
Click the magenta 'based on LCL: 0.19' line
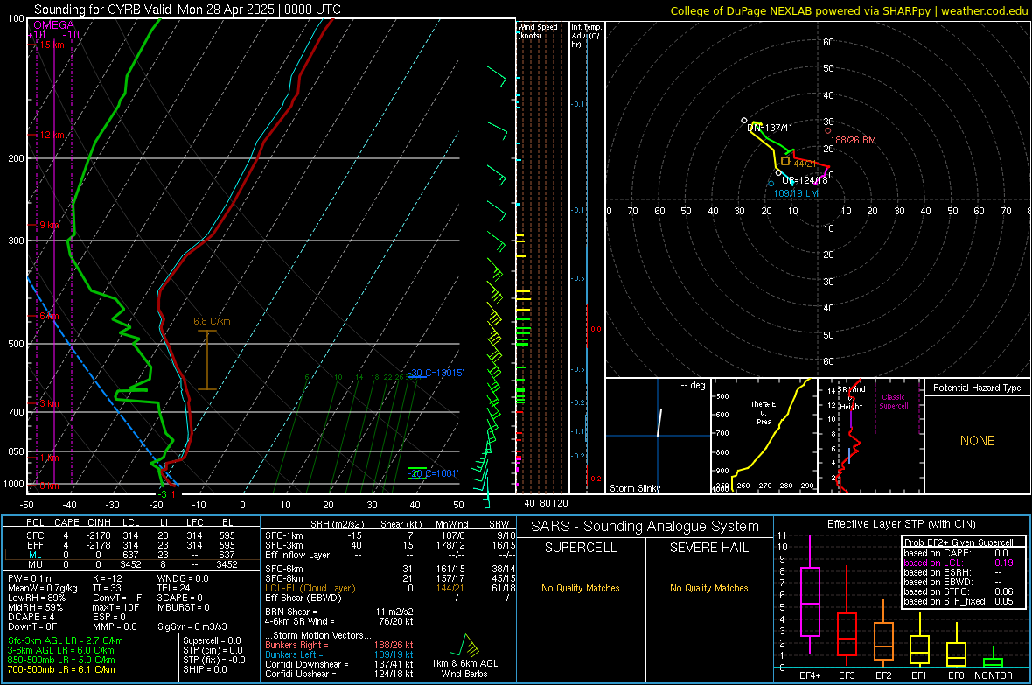pos(959,563)
